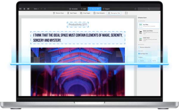The height and width of the screenshot is (110, 179).
Task: Open the thumbnail grid view icon
Action: pyautogui.click(x=24, y=9)
